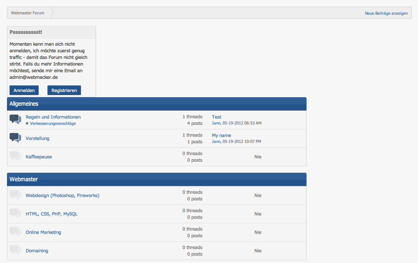
Task: Click the greyed bubble icon beside Kaffeepause
Action: click(x=15, y=156)
